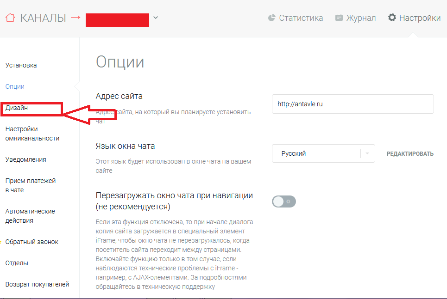
Task: Go to Отделы in the sidebar
Action: (x=17, y=263)
